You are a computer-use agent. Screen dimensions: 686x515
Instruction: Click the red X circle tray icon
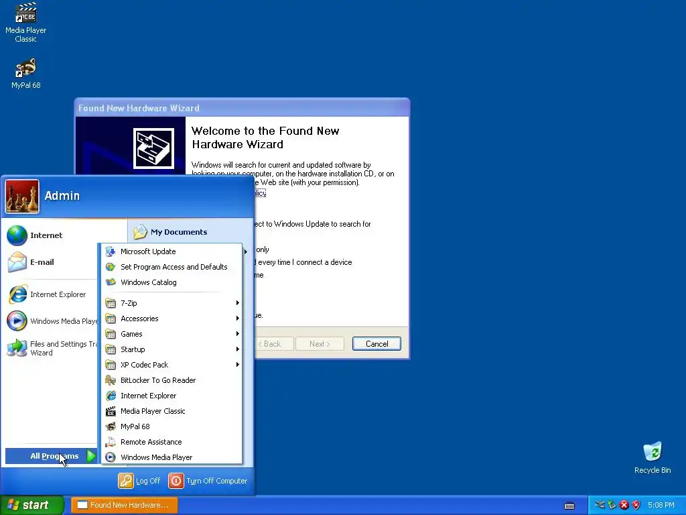point(624,505)
